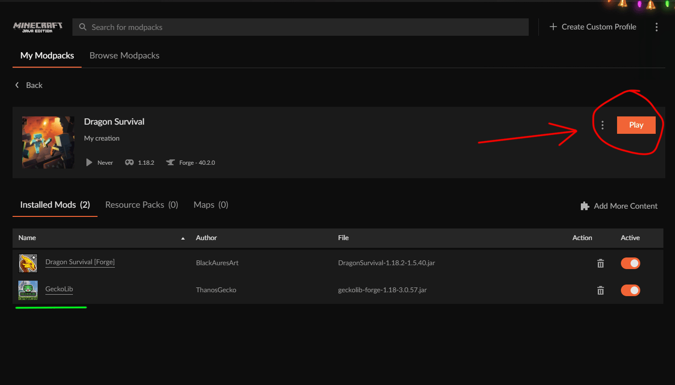
Task: Click the Dragon Survival profile thumbnail
Action: point(48,143)
